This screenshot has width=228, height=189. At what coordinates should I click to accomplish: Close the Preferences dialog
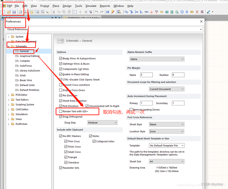pos(201,21)
